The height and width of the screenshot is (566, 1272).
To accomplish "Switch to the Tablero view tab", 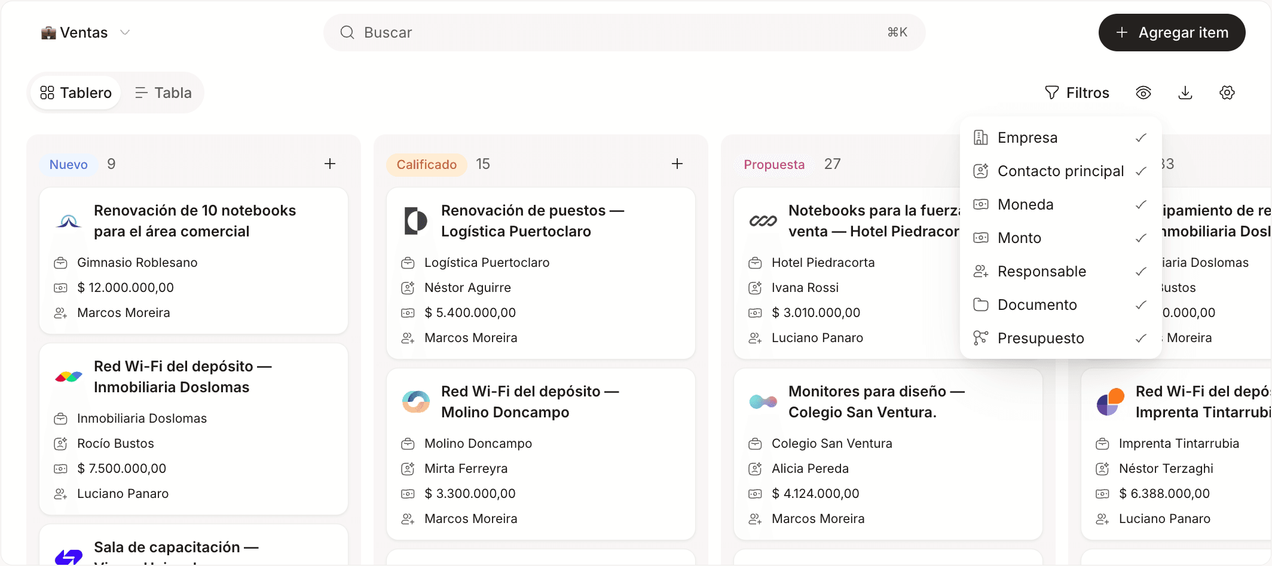I will tap(76, 93).
